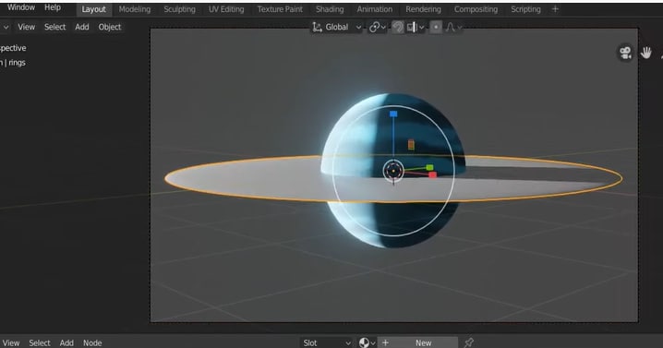The width and height of the screenshot is (663, 348).
Task: Toggle proportional editing button
Action: [x=436, y=27]
